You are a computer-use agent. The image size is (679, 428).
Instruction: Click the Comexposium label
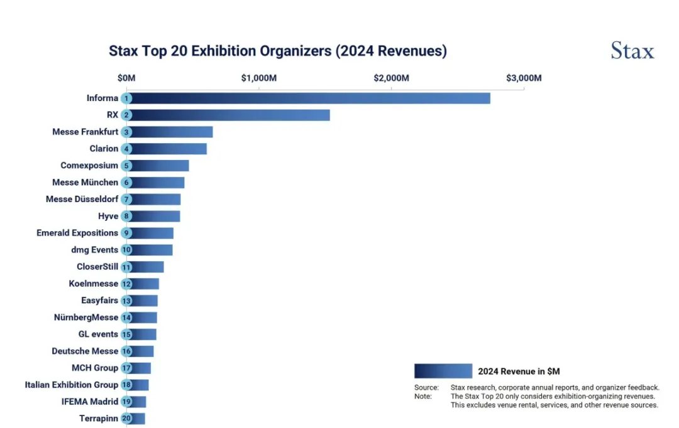pyautogui.click(x=89, y=166)
